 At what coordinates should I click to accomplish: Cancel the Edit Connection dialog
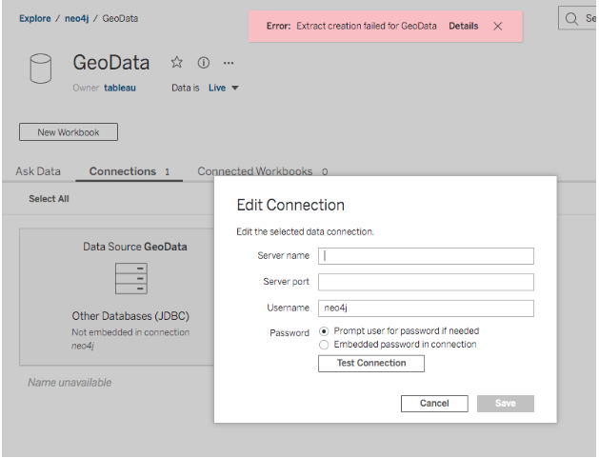434,404
